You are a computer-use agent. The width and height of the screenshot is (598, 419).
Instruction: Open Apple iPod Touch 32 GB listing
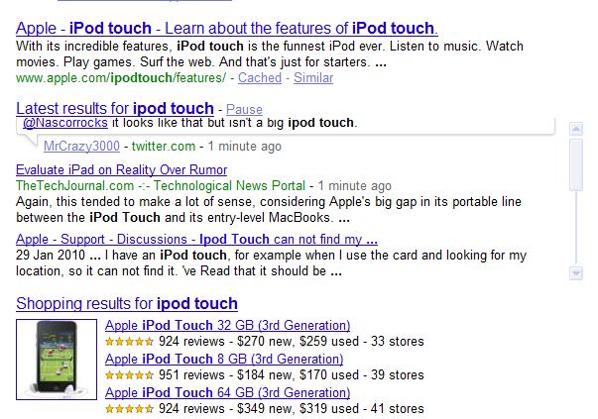tap(228, 325)
